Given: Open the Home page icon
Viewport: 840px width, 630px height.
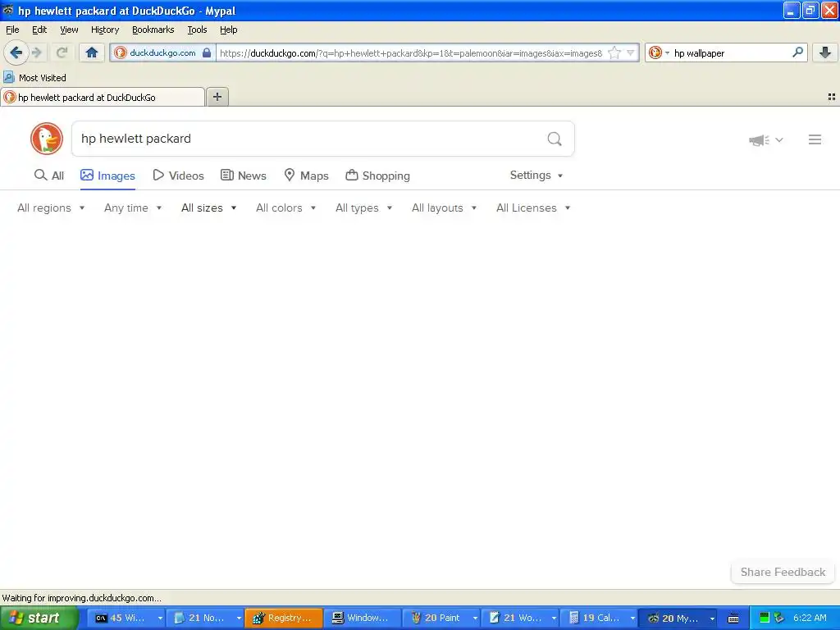Looking at the screenshot, I should coord(92,52).
